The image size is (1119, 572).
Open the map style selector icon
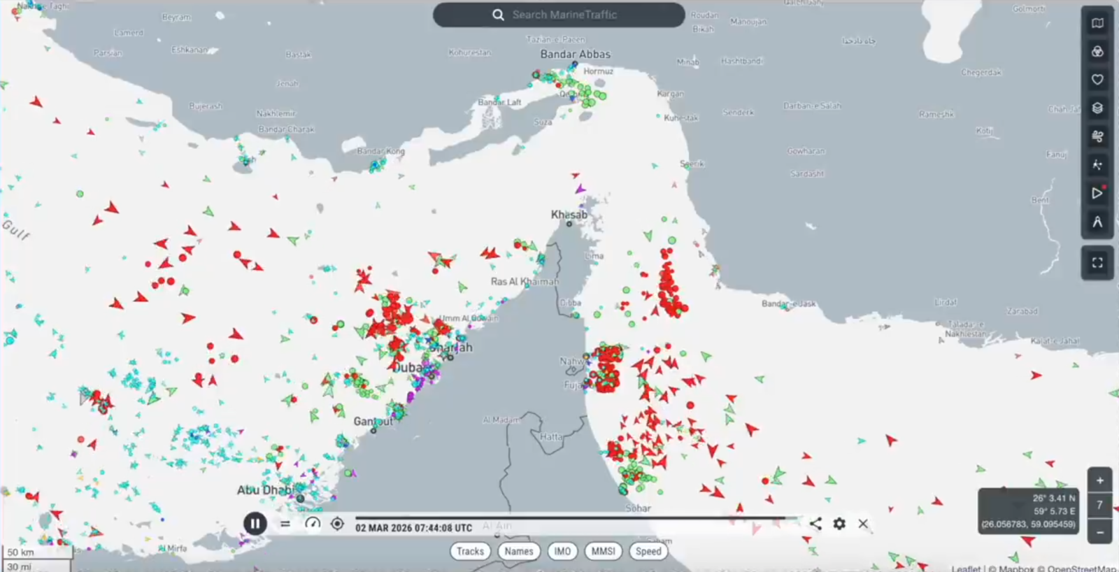pyautogui.click(x=1097, y=23)
